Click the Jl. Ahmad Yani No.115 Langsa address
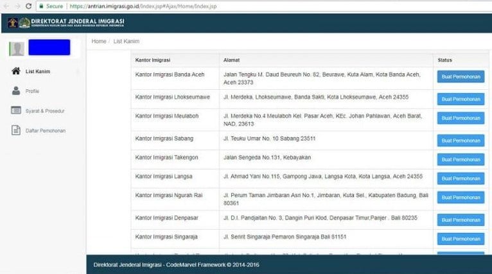Viewport: 492px width, 274px height. [x=323, y=176]
